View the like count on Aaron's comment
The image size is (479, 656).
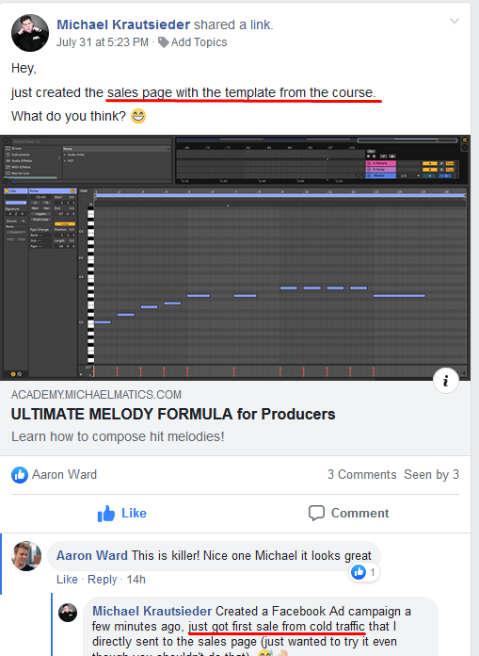(364, 572)
